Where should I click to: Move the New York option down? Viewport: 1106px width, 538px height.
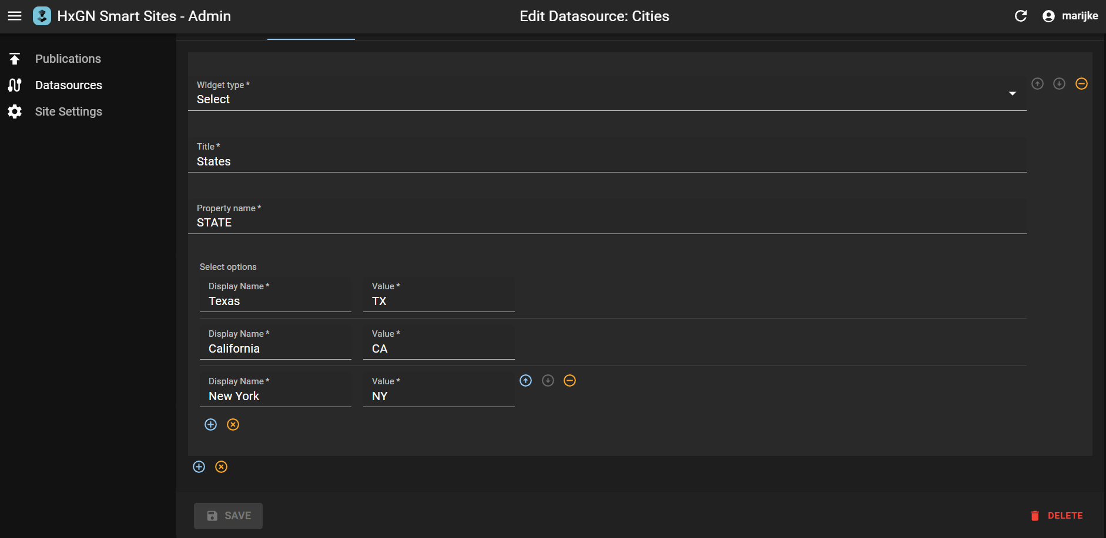click(548, 380)
